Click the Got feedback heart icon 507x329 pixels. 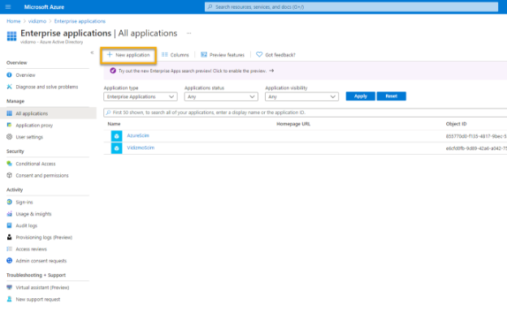point(259,55)
